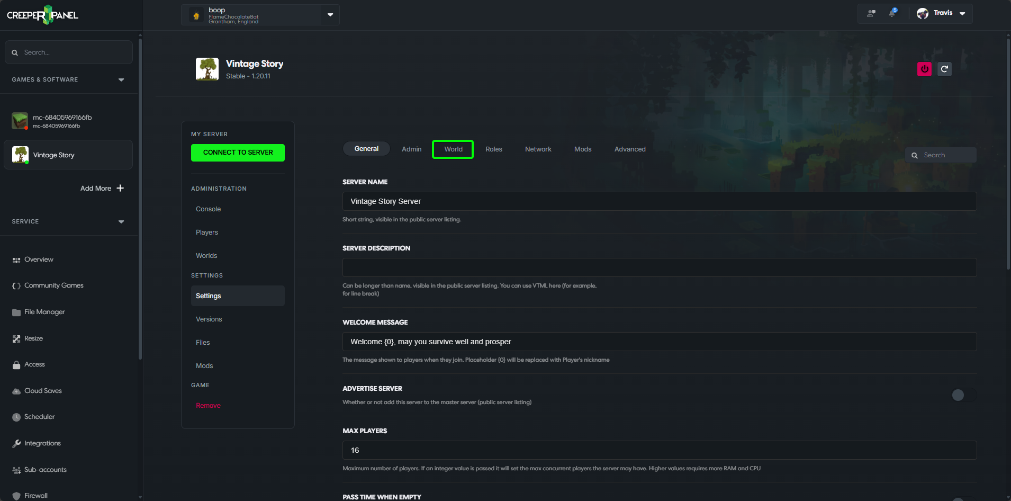Click the Scheduler clock icon
Image resolution: width=1011 pixels, height=501 pixels.
pos(16,417)
